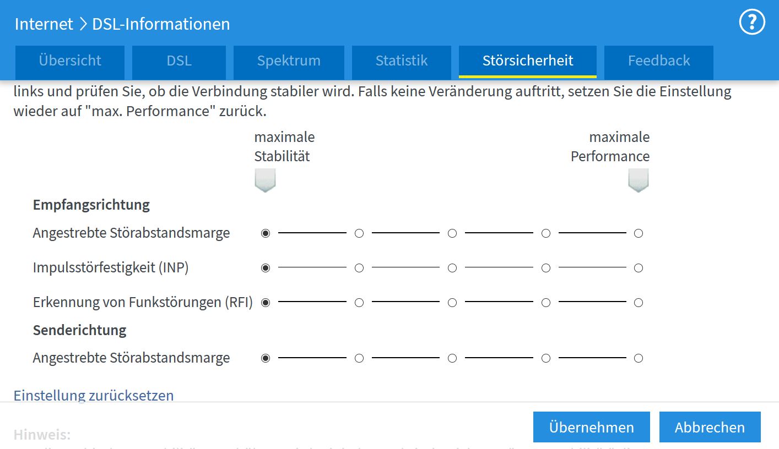The height and width of the screenshot is (449, 779).
Task: Click the Internet breadcrumb
Action: click(44, 24)
